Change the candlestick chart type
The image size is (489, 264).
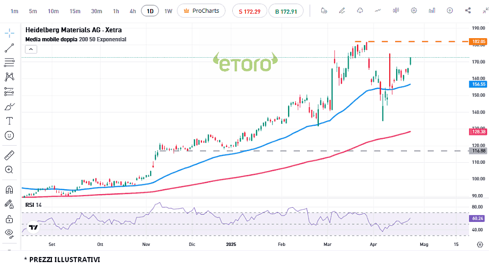point(396,11)
